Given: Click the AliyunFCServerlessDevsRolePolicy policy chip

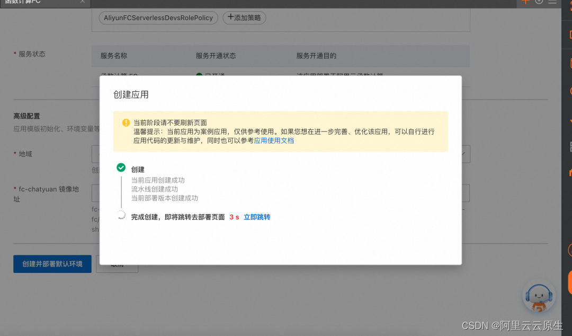Looking at the screenshot, I should [158, 17].
